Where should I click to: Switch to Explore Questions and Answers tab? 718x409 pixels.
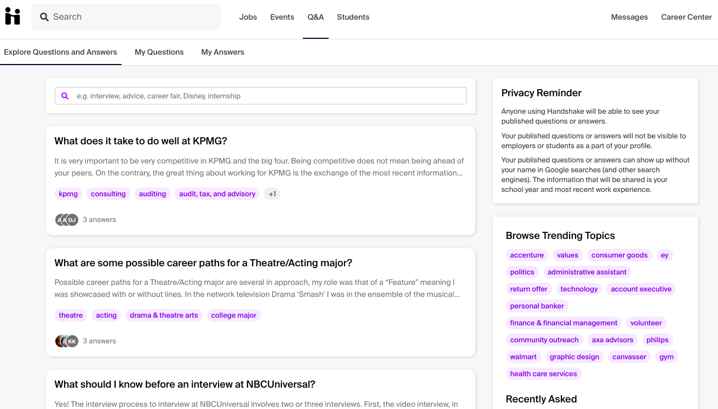coord(60,52)
